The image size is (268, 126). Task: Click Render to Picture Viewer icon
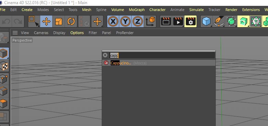178,22
